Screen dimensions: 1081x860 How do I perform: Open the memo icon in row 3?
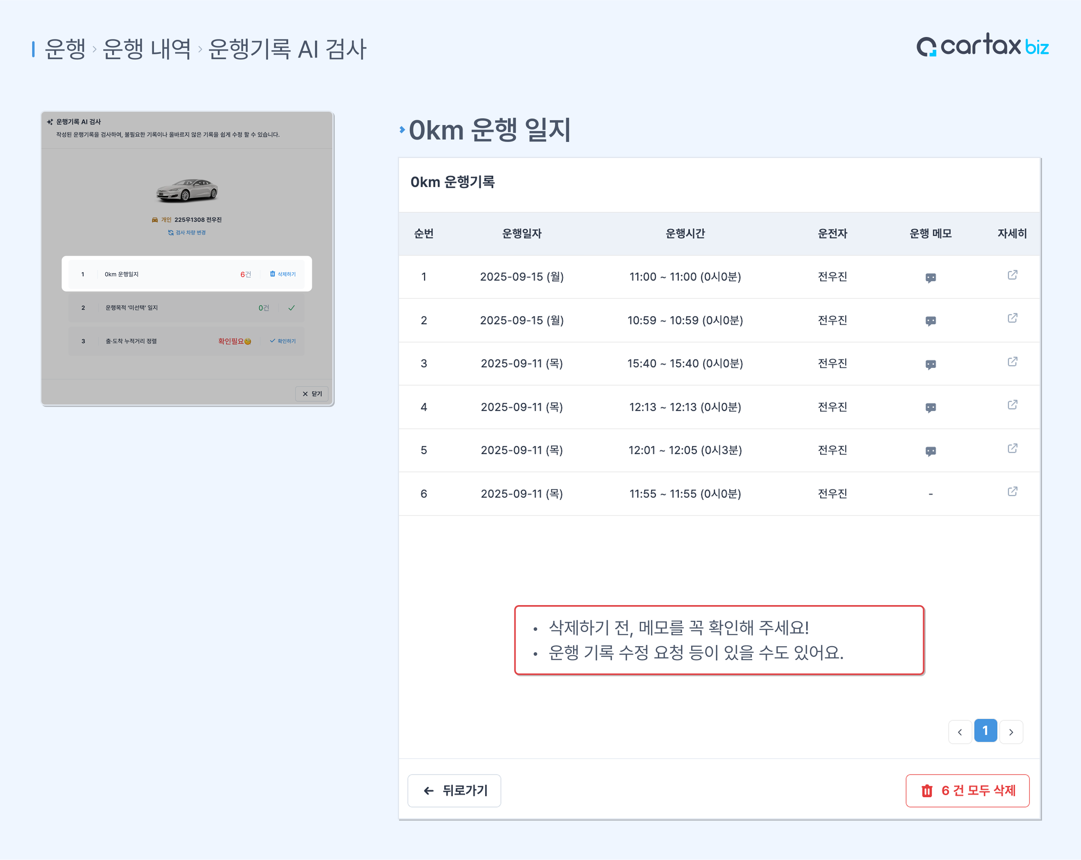(x=931, y=364)
